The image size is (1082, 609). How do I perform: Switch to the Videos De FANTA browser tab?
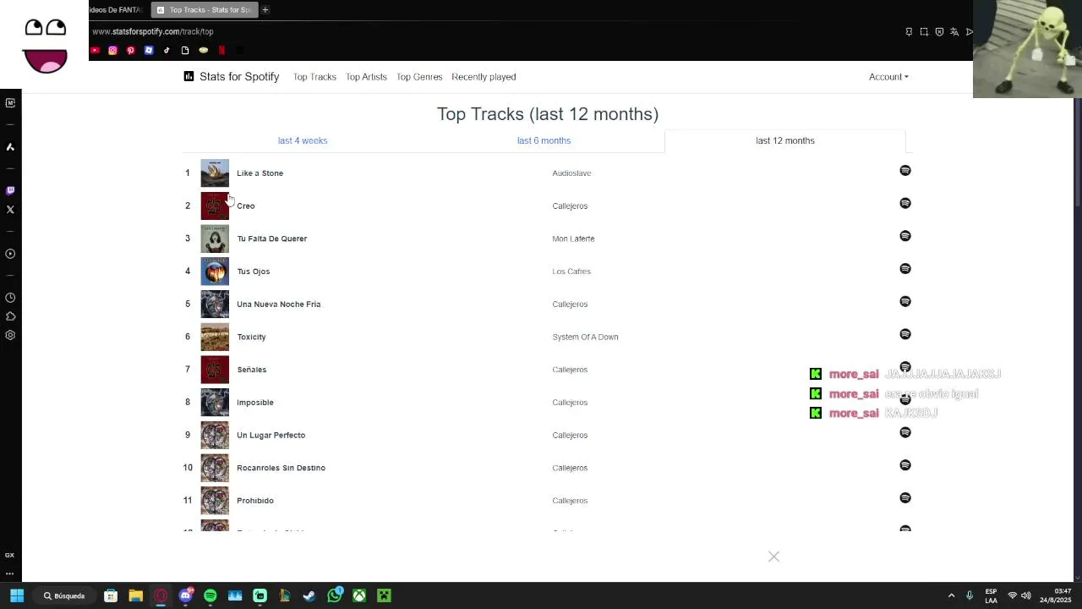click(x=117, y=9)
